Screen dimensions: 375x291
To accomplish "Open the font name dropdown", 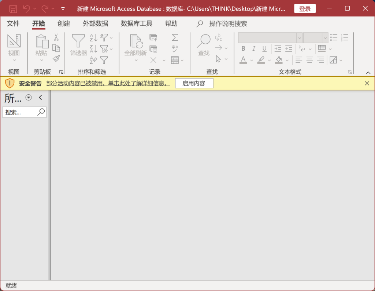I will [x=299, y=38].
